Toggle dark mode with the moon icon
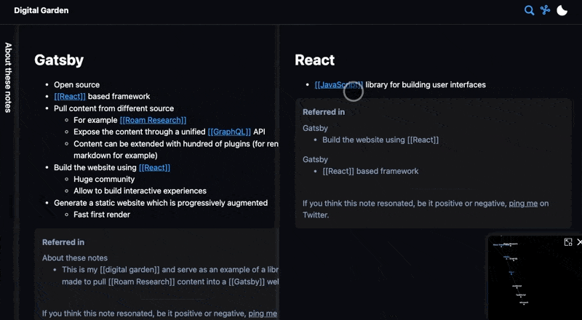 [x=562, y=10]
